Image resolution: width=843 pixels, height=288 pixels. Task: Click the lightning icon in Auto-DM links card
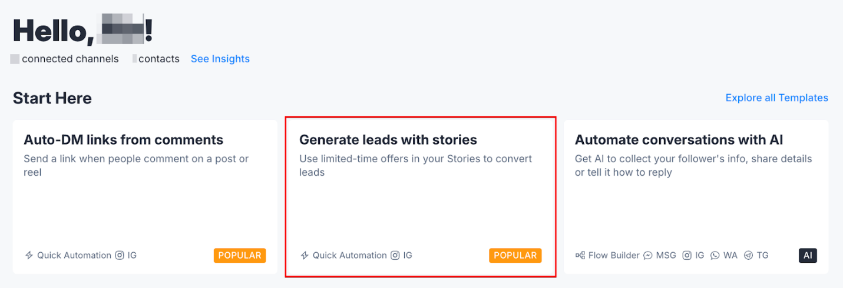click(x=29, y=256)
